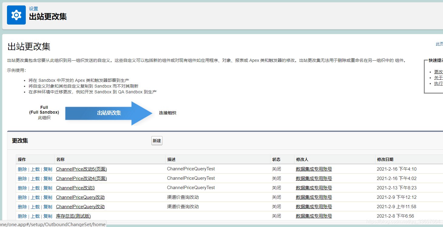Click the date 2021-2-13 下午8:23

click(397, 188)
